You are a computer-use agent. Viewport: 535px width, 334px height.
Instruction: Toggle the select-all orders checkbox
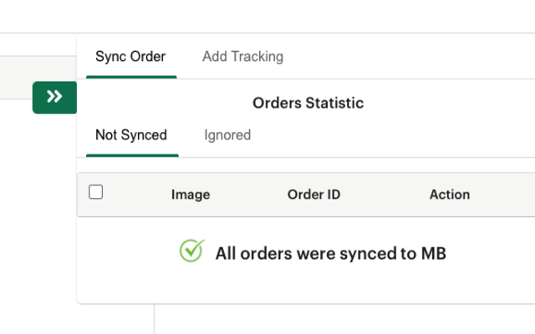coord(96,193)
